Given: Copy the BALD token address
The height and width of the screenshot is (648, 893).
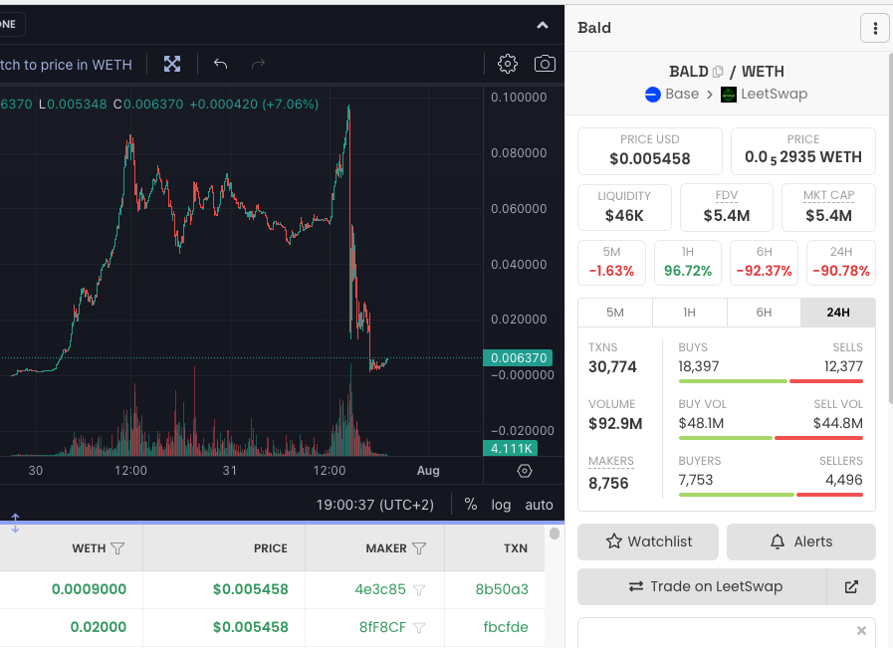Looking at the screenshot, I should point(718,72).
